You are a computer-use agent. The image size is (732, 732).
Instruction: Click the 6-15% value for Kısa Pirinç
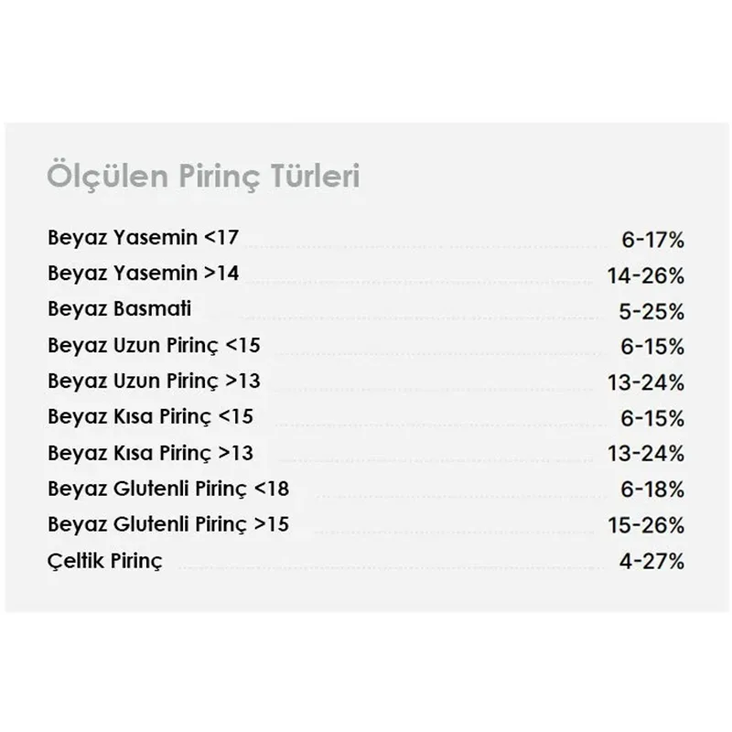click(652, 419)
